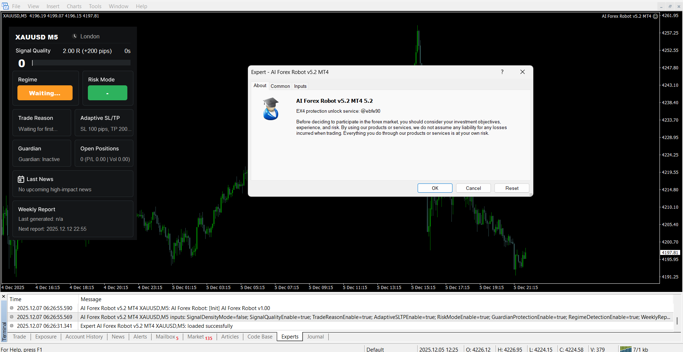
Task: Close the Expert dialog window
Action: [523, 72]
